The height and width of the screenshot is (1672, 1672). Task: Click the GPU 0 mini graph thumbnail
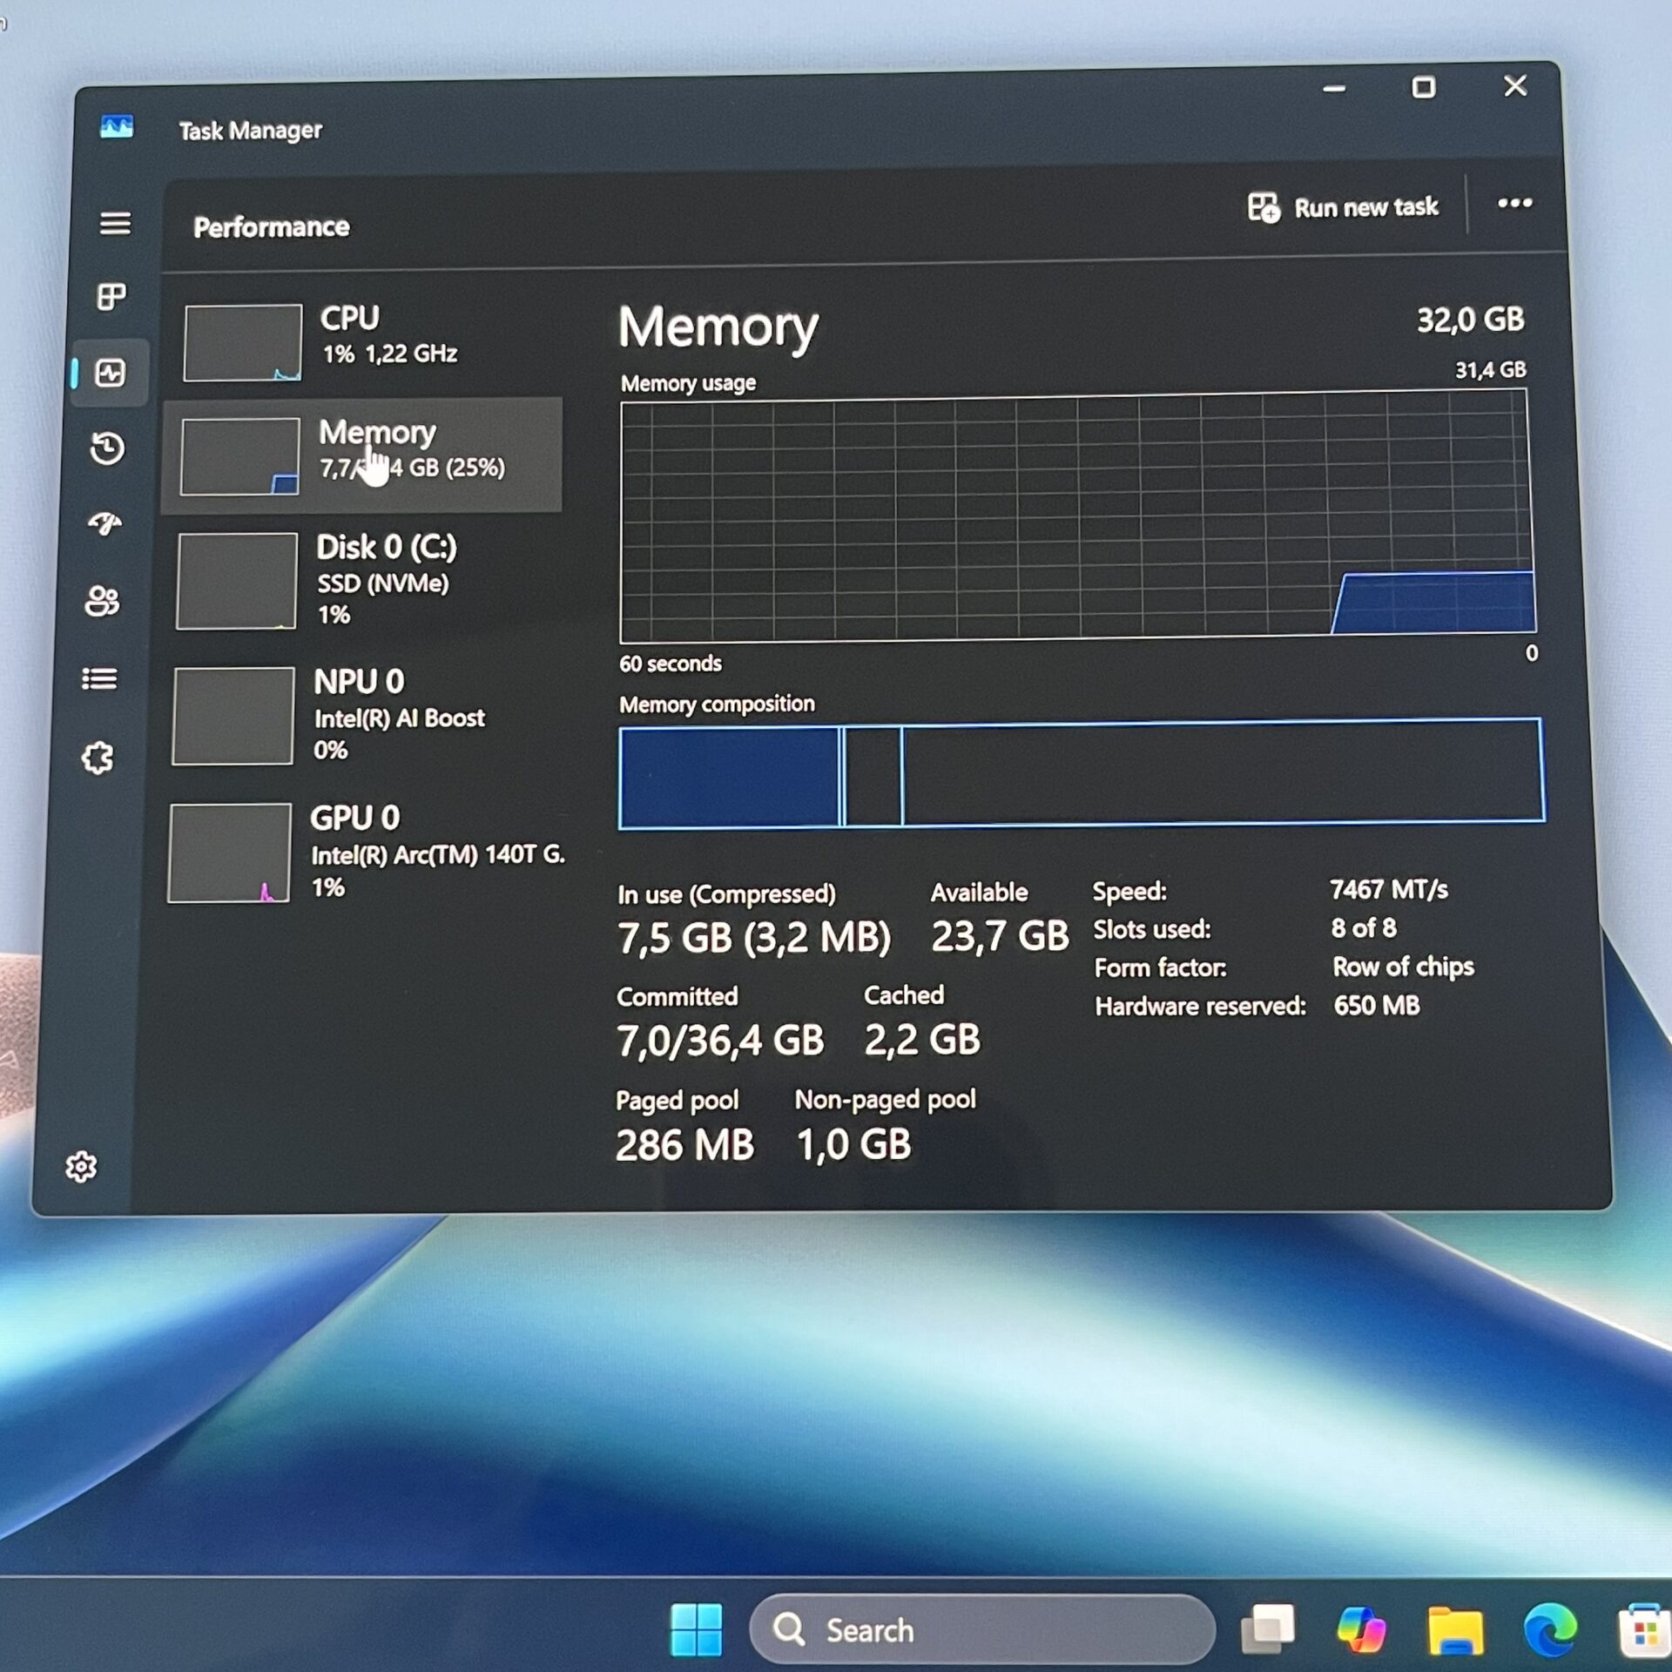point(229,853)
